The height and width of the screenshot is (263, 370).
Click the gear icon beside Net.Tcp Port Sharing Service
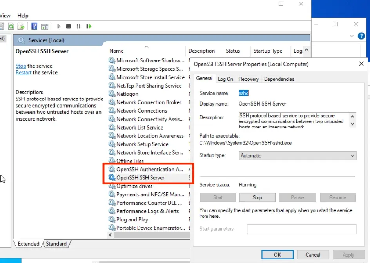click(112, 86)
